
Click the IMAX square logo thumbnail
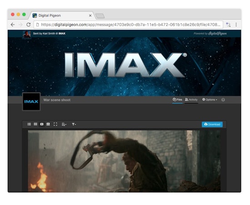pos(31,102)
